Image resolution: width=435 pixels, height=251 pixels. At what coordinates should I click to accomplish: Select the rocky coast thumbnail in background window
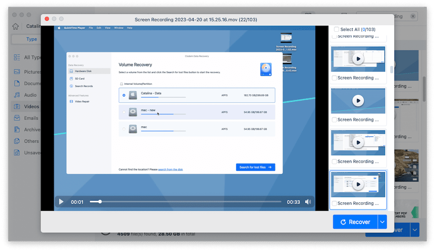pos(406,166)
